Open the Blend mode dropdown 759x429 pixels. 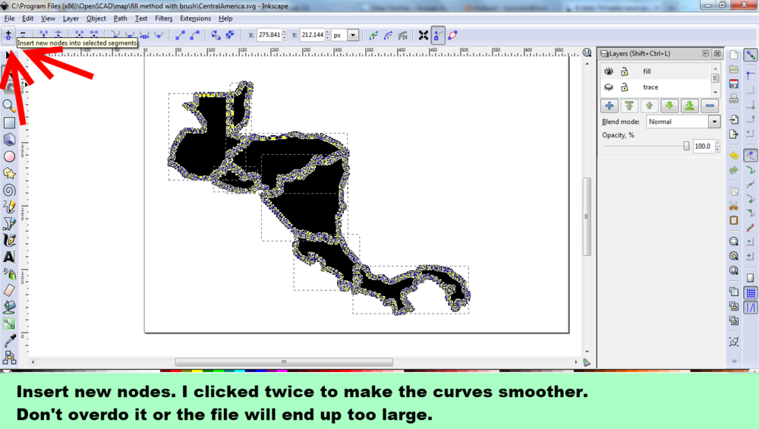click(713, 121)
